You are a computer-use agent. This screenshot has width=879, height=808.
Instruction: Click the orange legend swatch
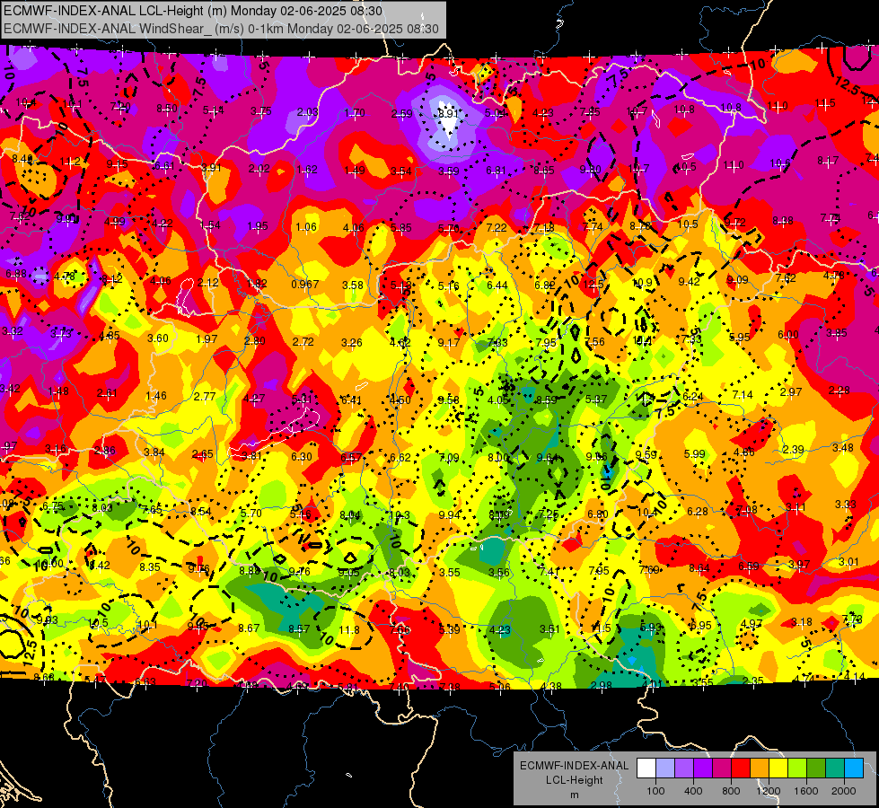760,768
